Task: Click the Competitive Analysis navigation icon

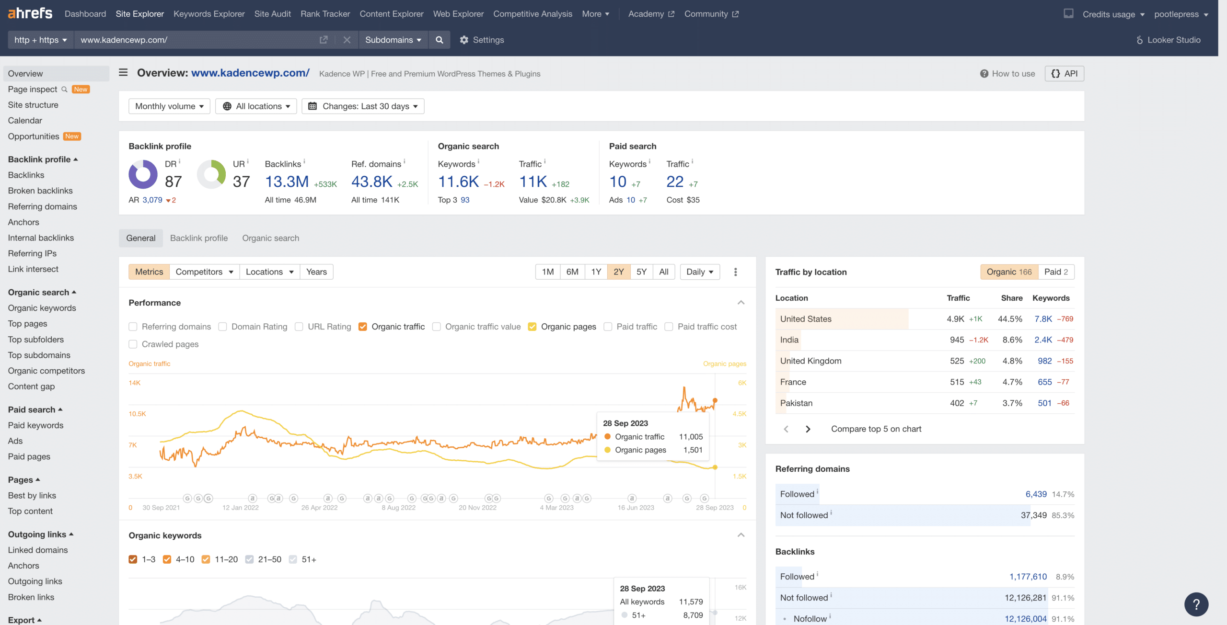Action: [532, 14]
